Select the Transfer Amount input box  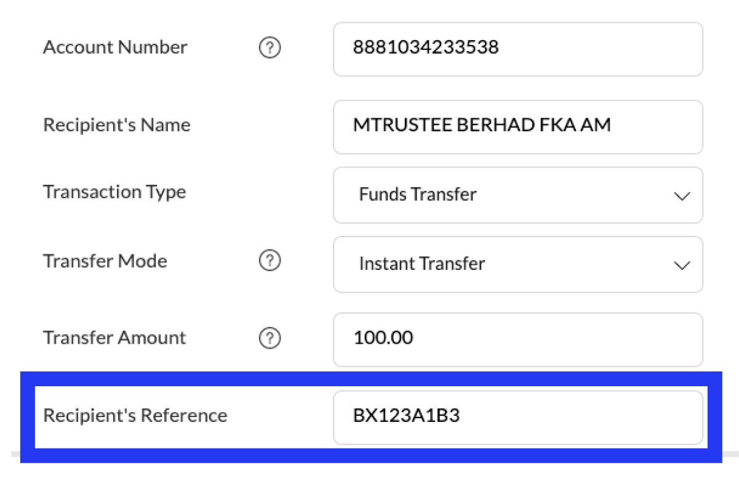coord(517,339)
